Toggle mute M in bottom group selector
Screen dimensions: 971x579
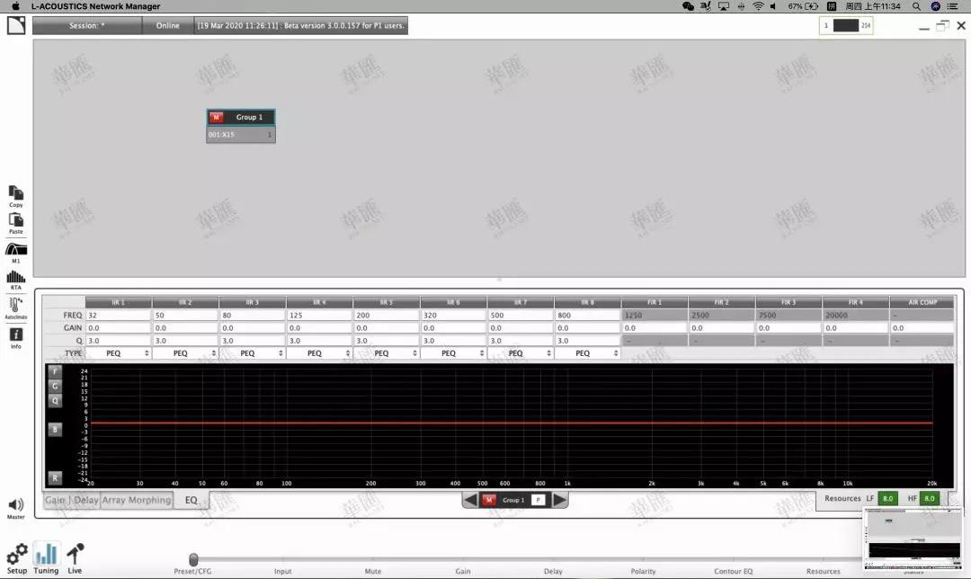(x=489, y=500)
